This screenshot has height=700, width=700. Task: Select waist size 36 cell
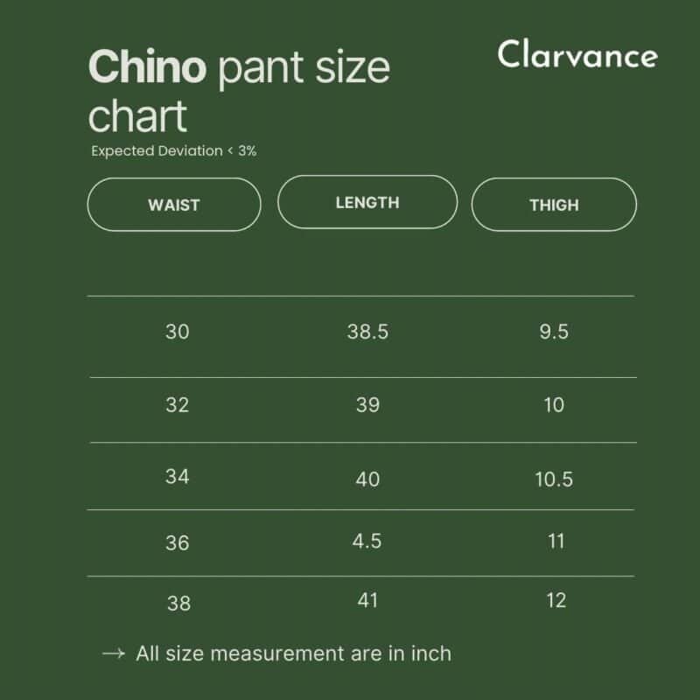coord(177,543)
